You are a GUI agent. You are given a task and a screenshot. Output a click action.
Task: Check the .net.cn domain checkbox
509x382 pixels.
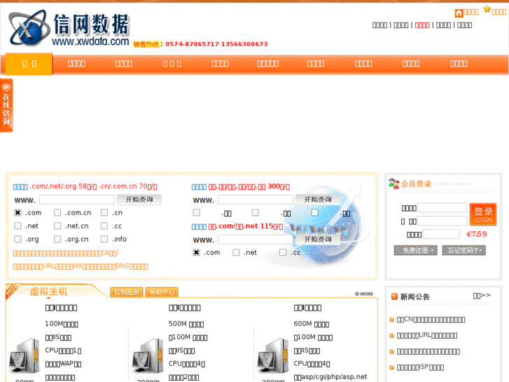[57, 226]
